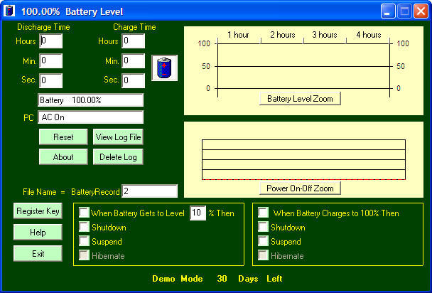
Task: Open the View Log File button
Action: pos(118,138)
